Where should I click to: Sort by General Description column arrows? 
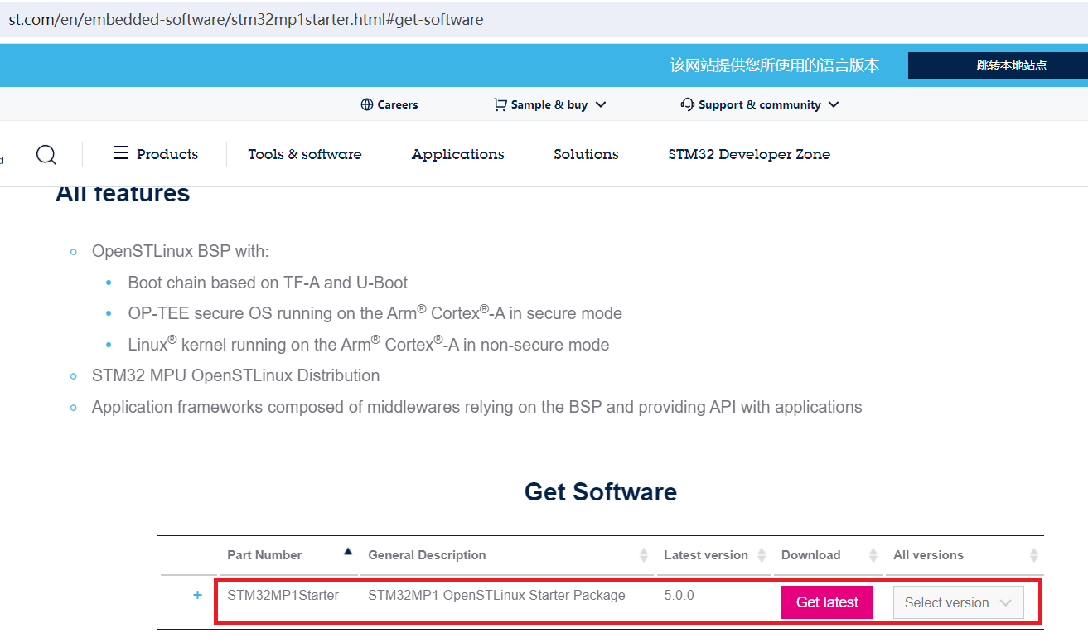(644, 555)
